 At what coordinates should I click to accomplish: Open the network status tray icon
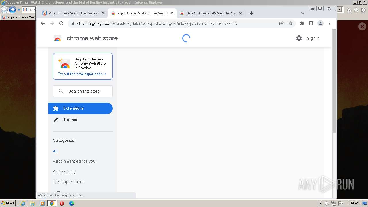(x=334, y=203)
